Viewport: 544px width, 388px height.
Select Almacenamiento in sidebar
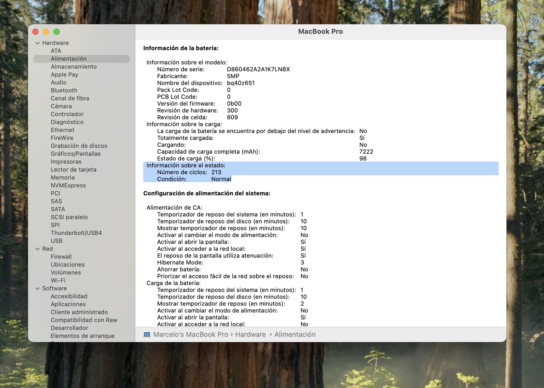[x=73, y=67]
